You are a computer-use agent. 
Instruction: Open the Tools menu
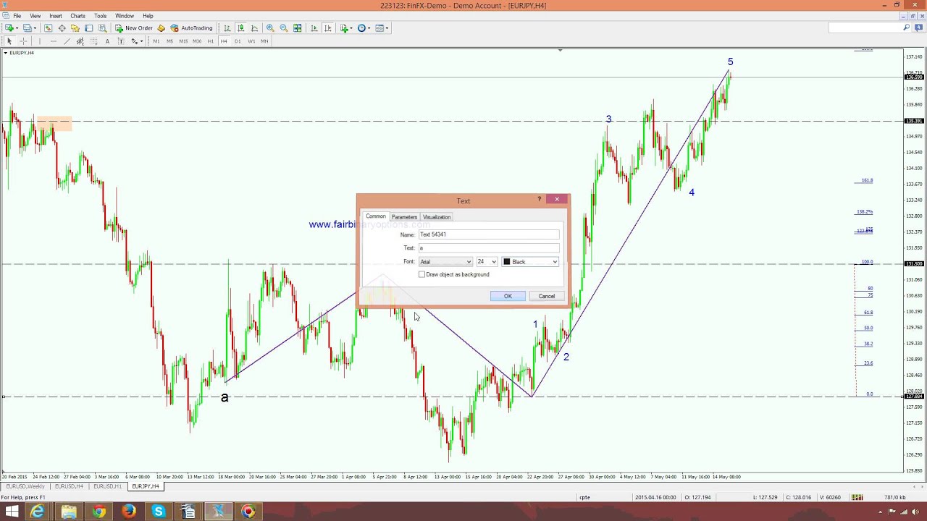[x=100, y=16]
